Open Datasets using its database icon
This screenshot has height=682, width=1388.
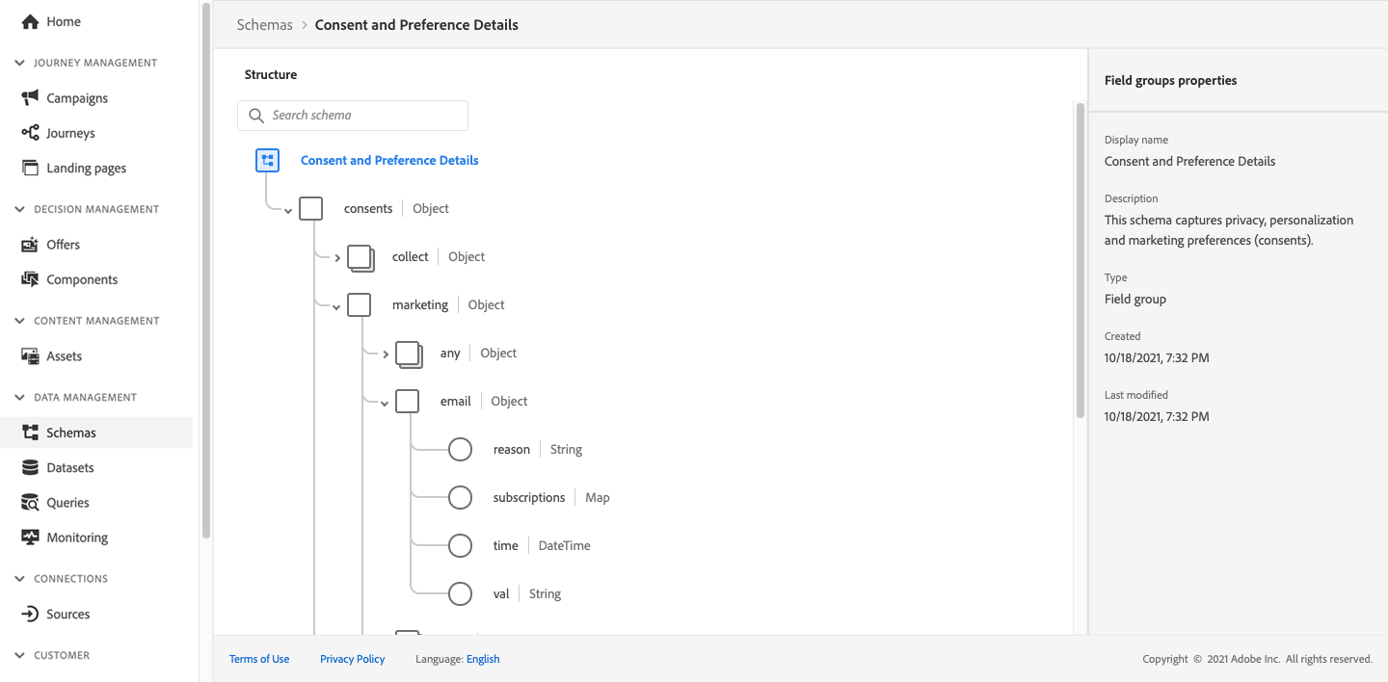(x=30, y=468)
